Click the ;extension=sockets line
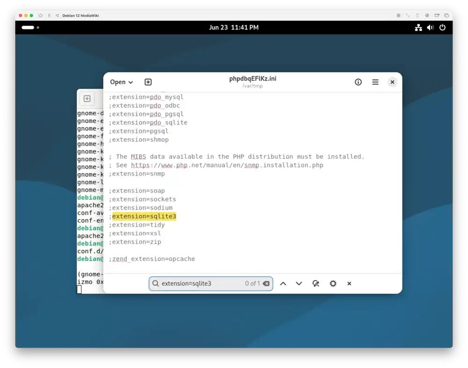The height and width of the screenshot is (368, 468). [x=142, y=199]
